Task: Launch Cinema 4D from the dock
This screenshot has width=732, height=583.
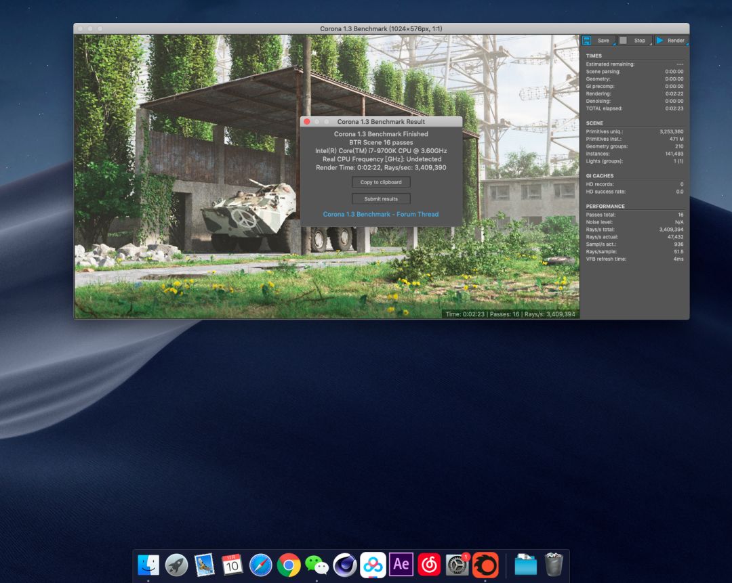Action: 344,564
